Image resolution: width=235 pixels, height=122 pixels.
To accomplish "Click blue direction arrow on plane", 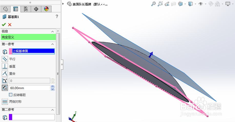I will click(x=151, y=55).
